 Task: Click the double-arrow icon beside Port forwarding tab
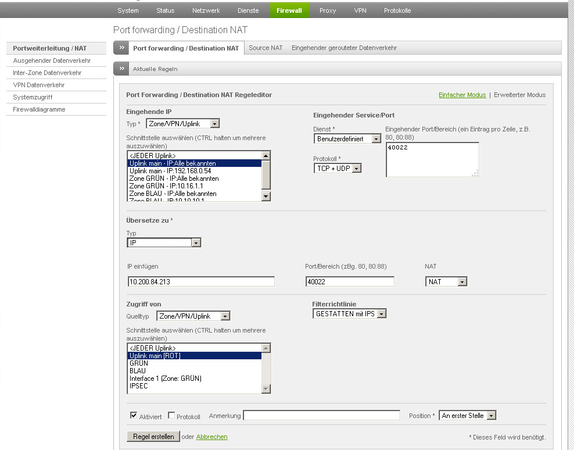[121, 48]
